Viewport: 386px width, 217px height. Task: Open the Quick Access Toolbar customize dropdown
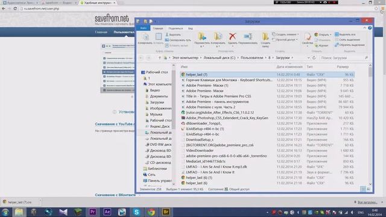[156, 22]
